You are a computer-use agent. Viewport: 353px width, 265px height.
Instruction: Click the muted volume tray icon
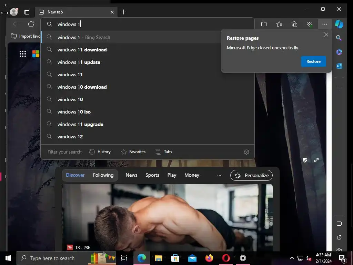[x=308, y=258]
